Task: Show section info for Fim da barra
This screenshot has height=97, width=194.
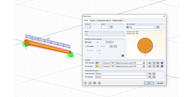Action: pyautogui.click(x=162, y=66)
